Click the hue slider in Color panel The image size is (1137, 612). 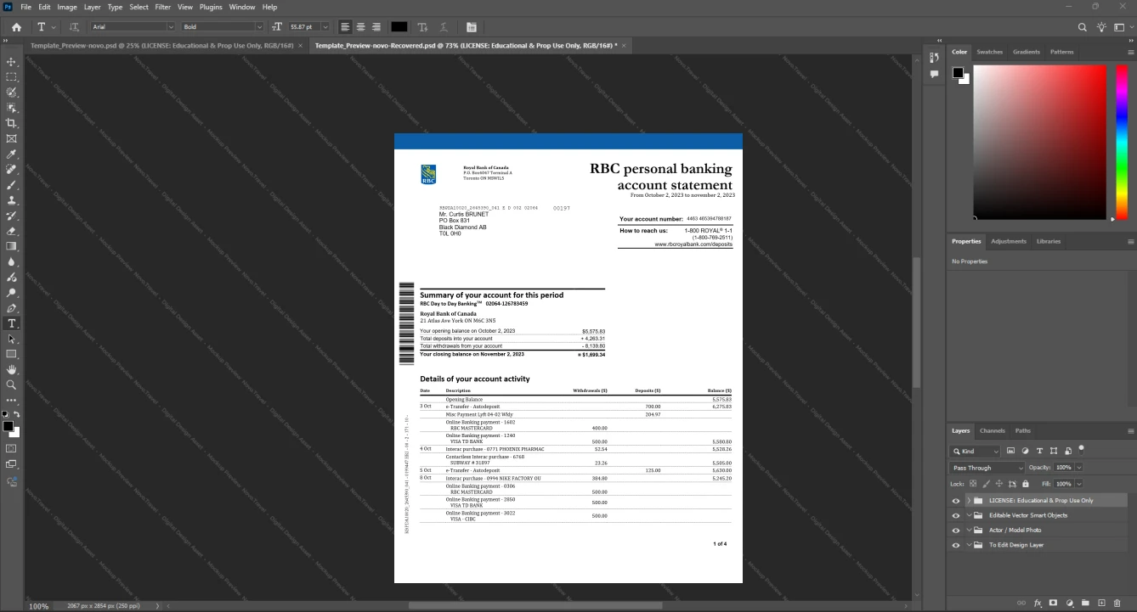click(x=1122, y=142)
